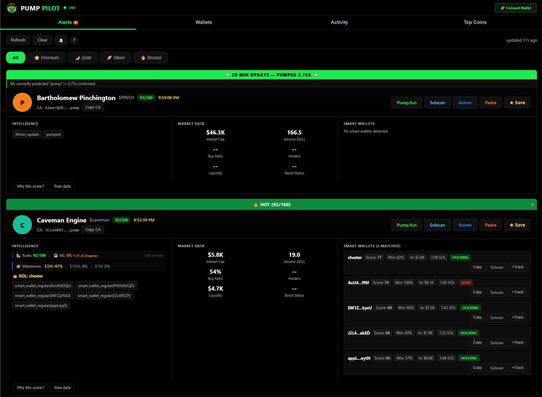Open the help dialog via the question mark icon
This screenshot has width=542, height=397.
74,40
